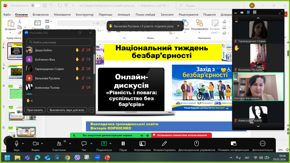Click Выключить звук для всех button
The height and width of the screenshot is (163, 290).
click(67, 110)
